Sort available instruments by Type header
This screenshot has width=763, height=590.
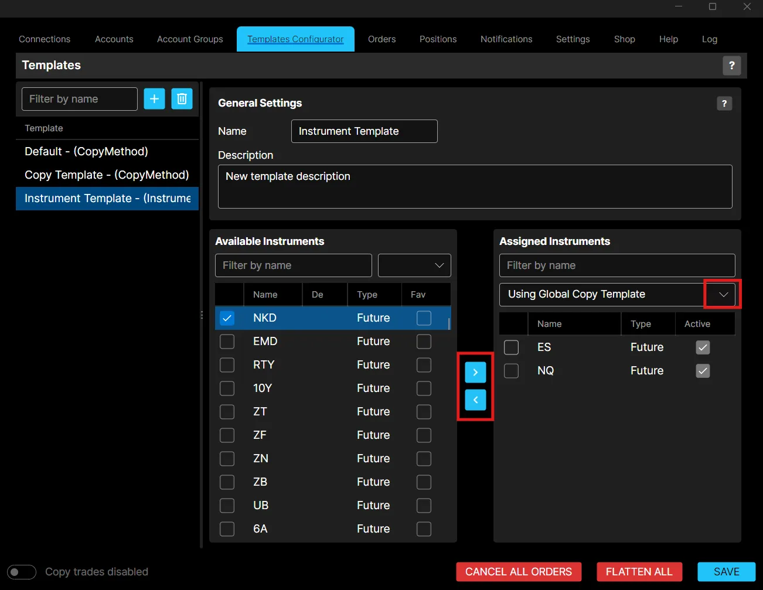(x=374, y=295)
